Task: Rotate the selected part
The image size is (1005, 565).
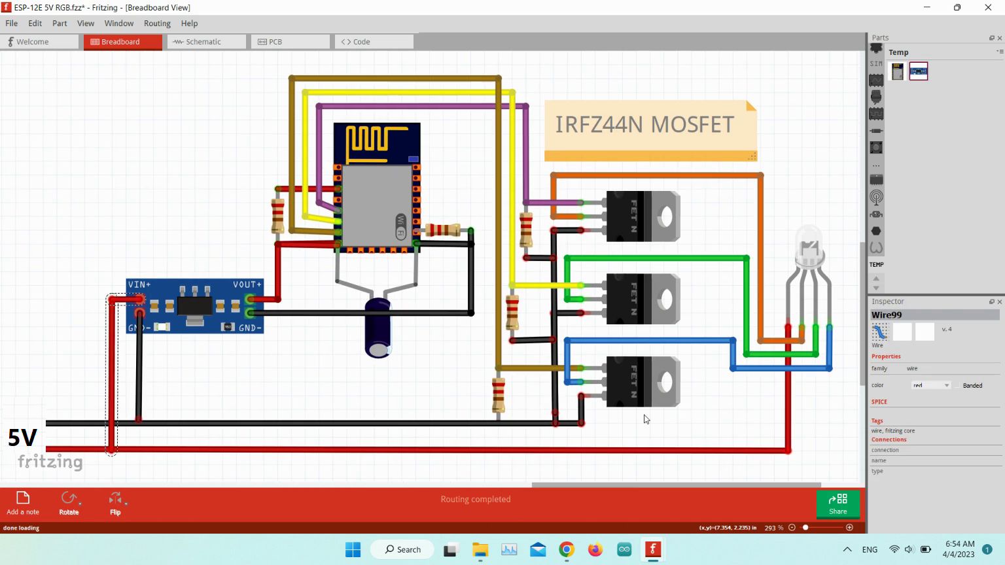Action: click(69, 503)
